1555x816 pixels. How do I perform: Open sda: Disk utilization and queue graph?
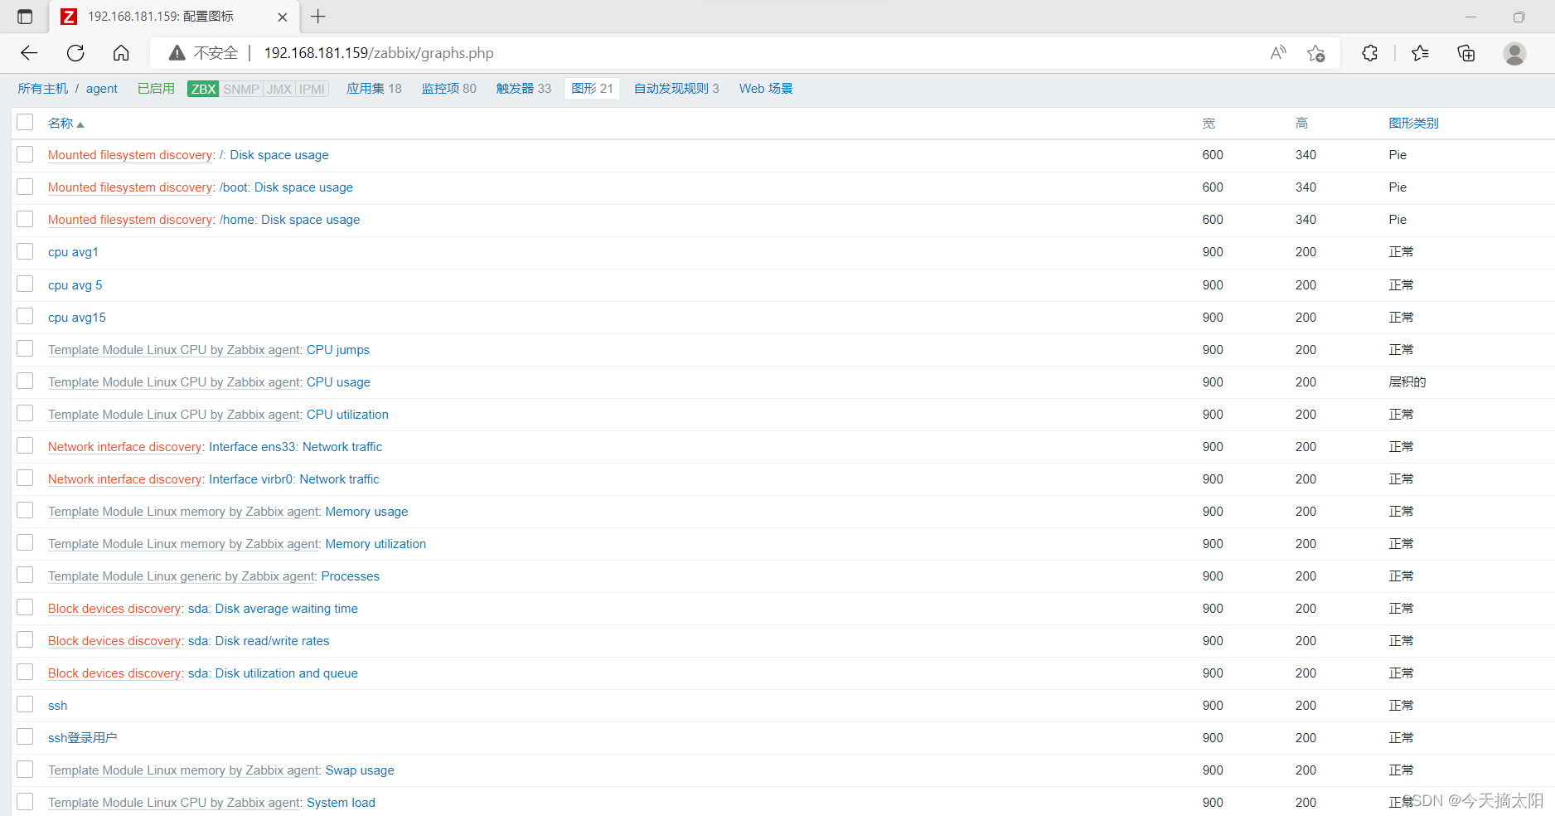coord(273,673)
